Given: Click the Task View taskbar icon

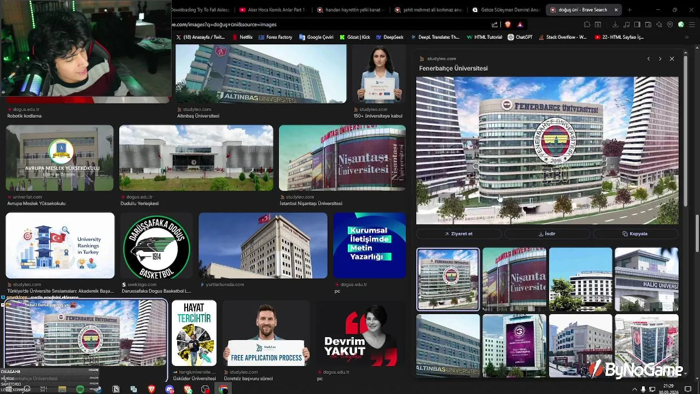Looking at the screenshot, I should pos(44,389).
